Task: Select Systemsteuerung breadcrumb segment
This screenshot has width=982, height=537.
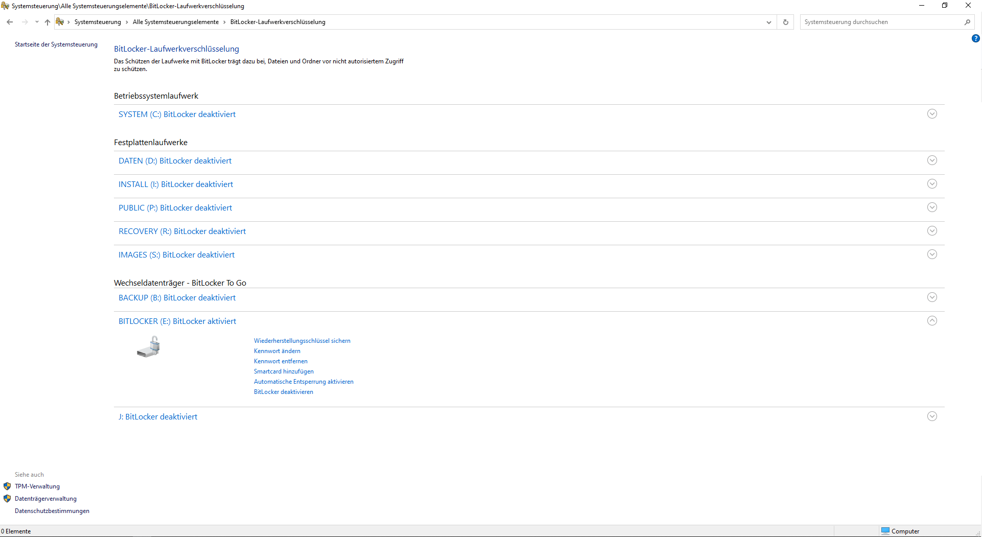Action: [x=98, y=22]
